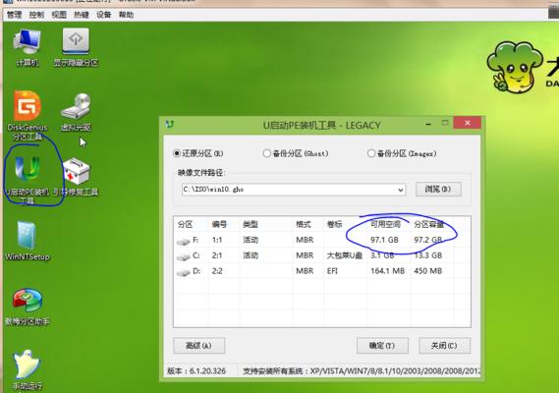Open the 管理 menu
This screenshot has width=559, height=393.
coord(15,15)
